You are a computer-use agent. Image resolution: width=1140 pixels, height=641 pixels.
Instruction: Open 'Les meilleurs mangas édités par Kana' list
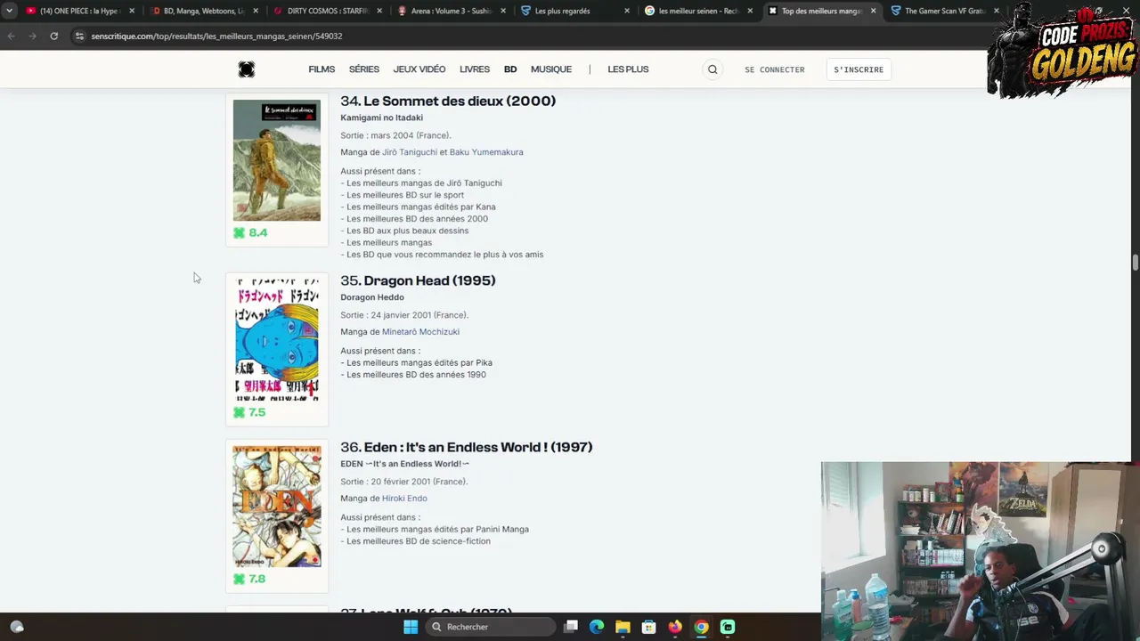pyautogui.click(x=421, y=207)
